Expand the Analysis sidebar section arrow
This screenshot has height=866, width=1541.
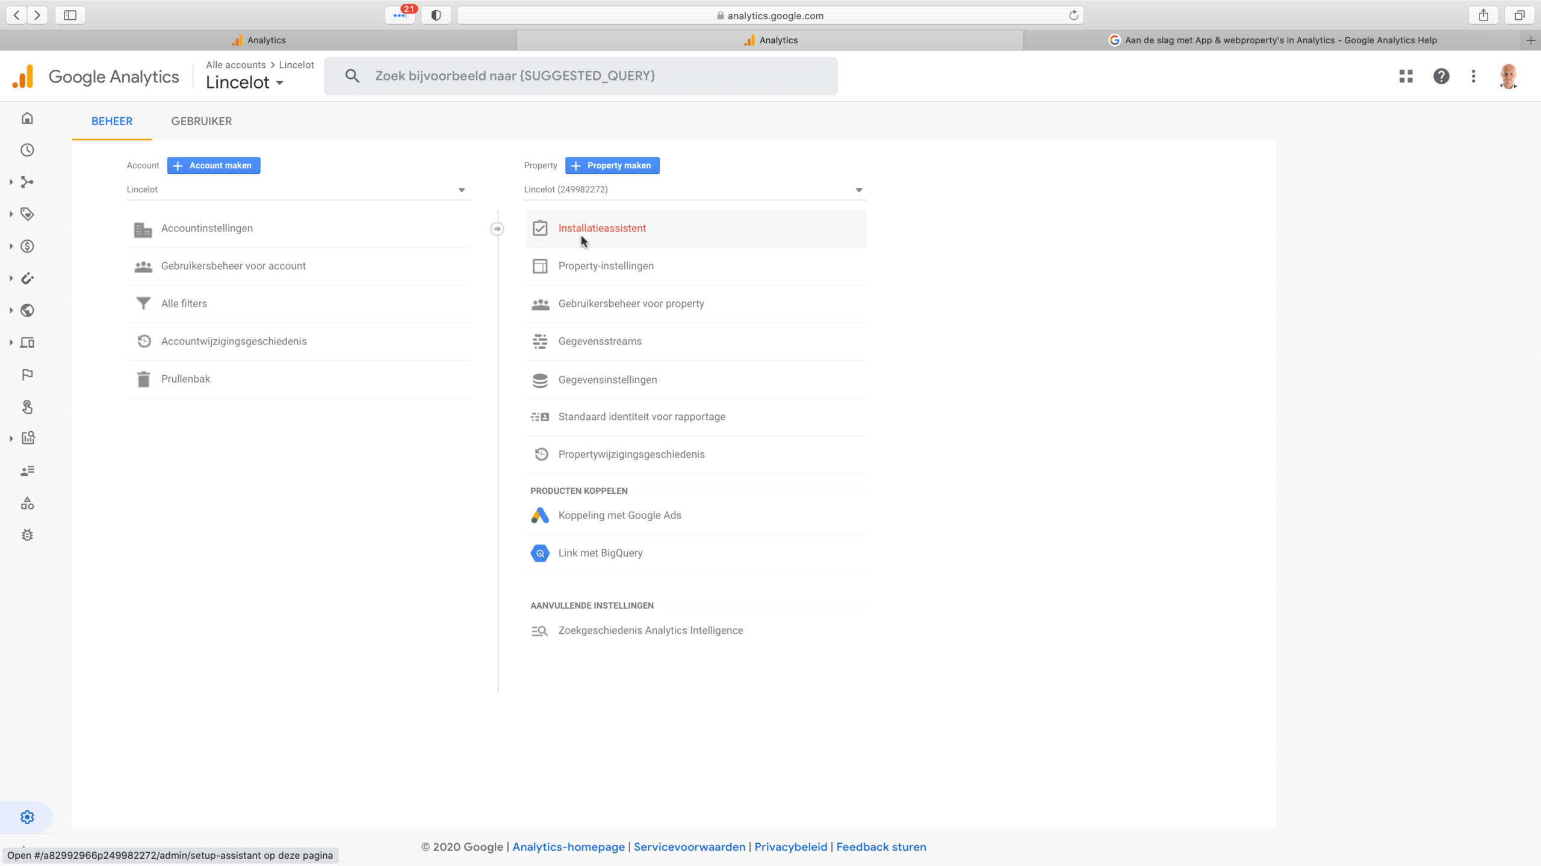pyautogui.click(x=11, y=438)
